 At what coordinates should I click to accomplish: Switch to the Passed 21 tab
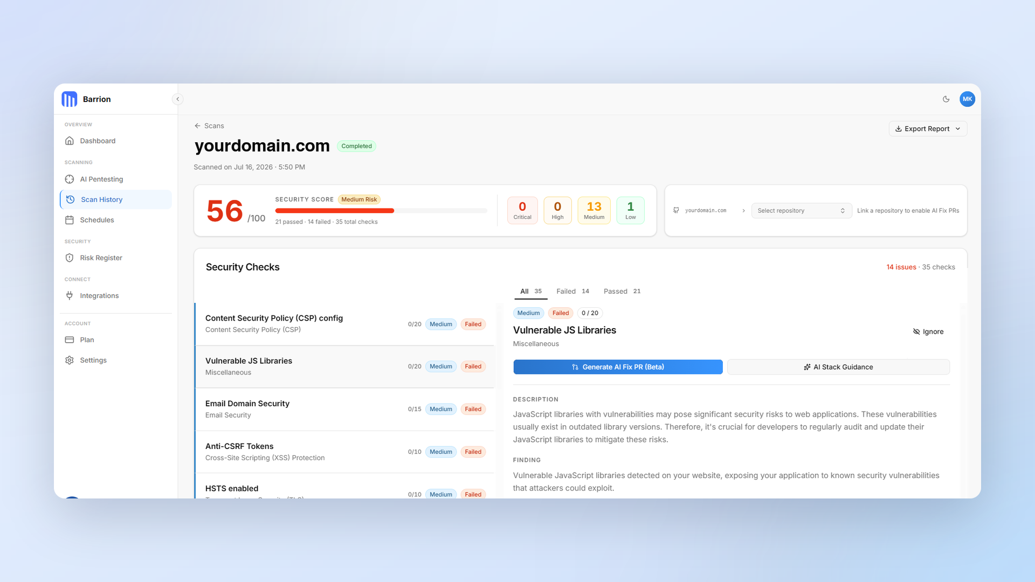[x=622, y=291]
